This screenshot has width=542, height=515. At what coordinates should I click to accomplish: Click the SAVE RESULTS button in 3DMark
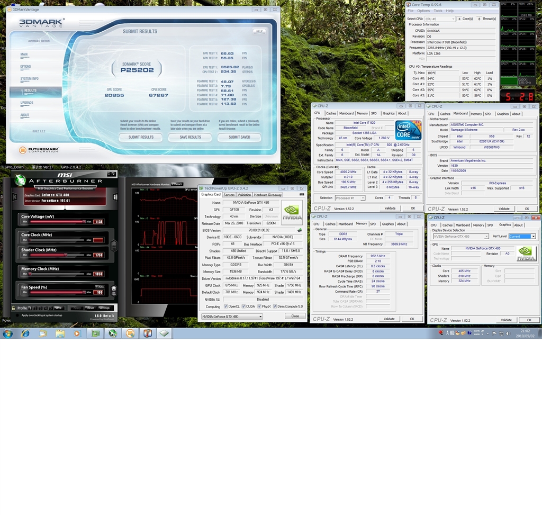click(x=190, y=137)
